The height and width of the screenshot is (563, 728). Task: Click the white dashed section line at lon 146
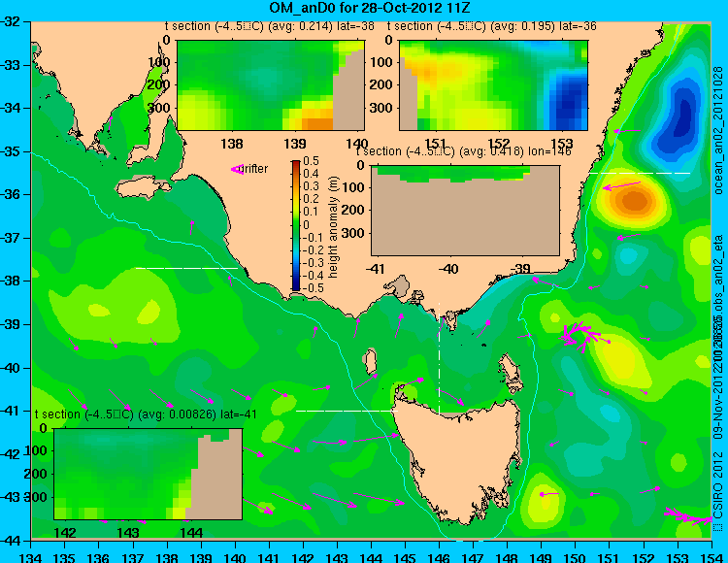pyautogui.click(x=439, y=358)
